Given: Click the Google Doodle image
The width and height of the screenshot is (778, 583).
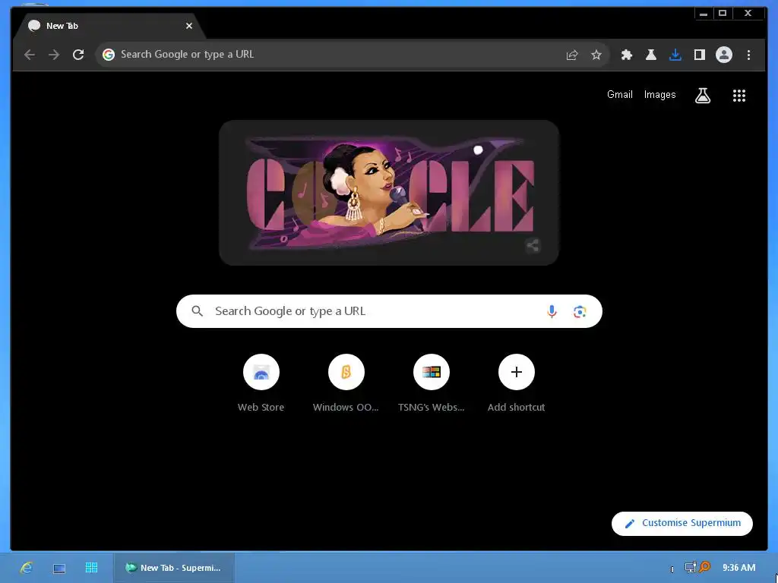Looking at the screenshot, I should [389, 193].
